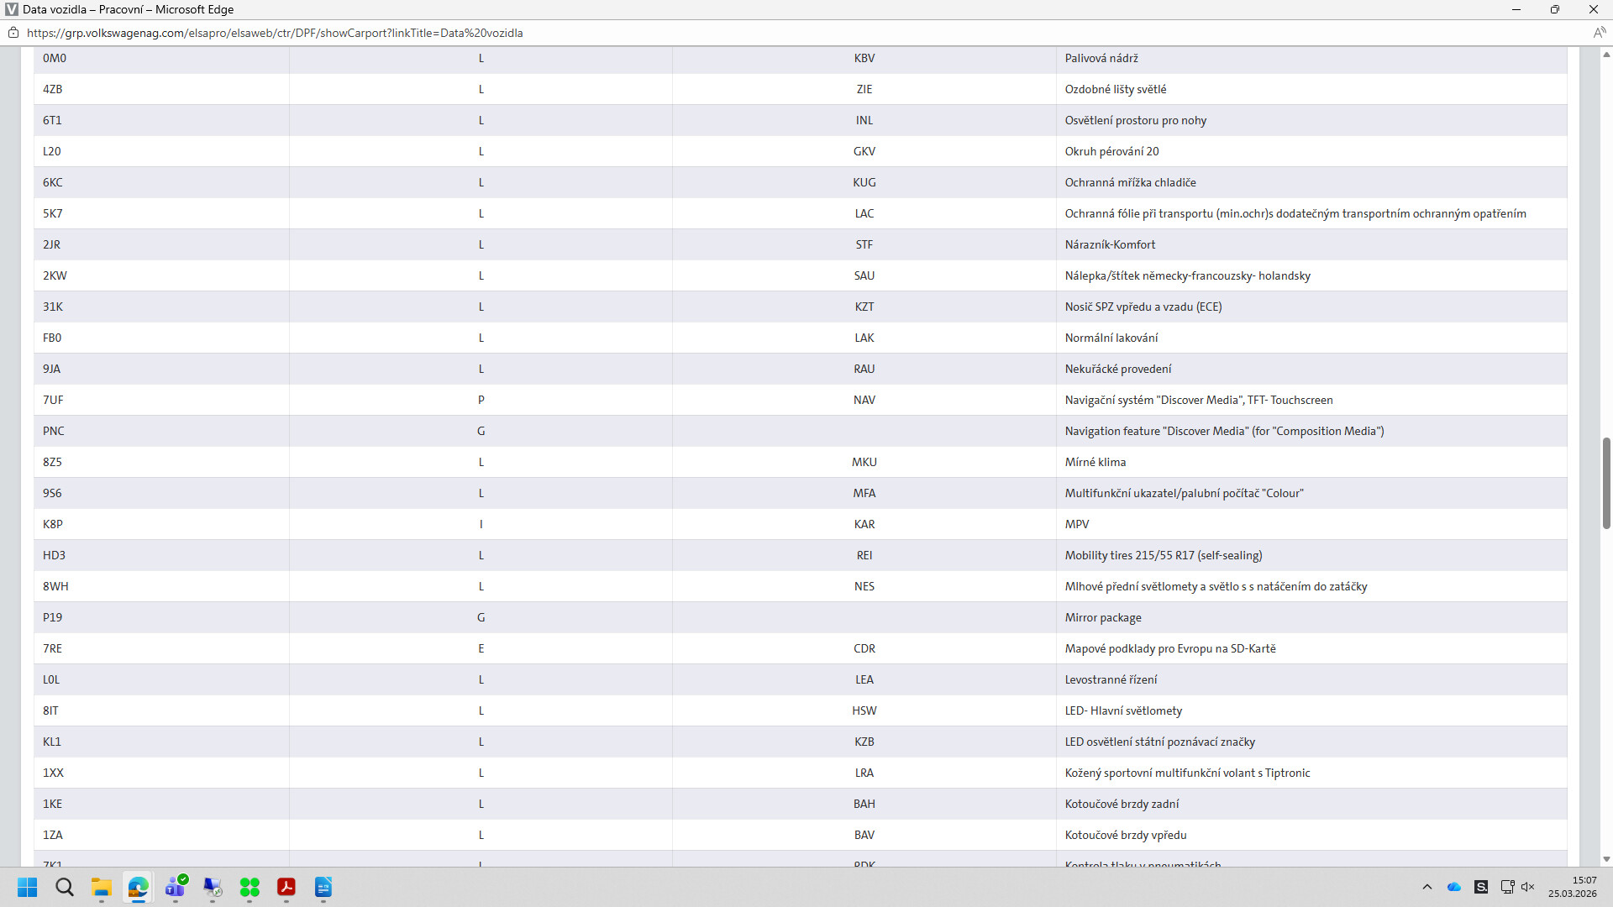Open the taskbar Search button

coord(65,887)
